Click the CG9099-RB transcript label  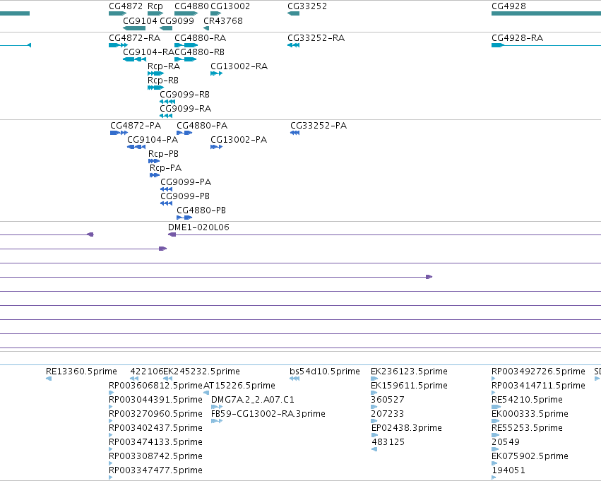[185, 95]
